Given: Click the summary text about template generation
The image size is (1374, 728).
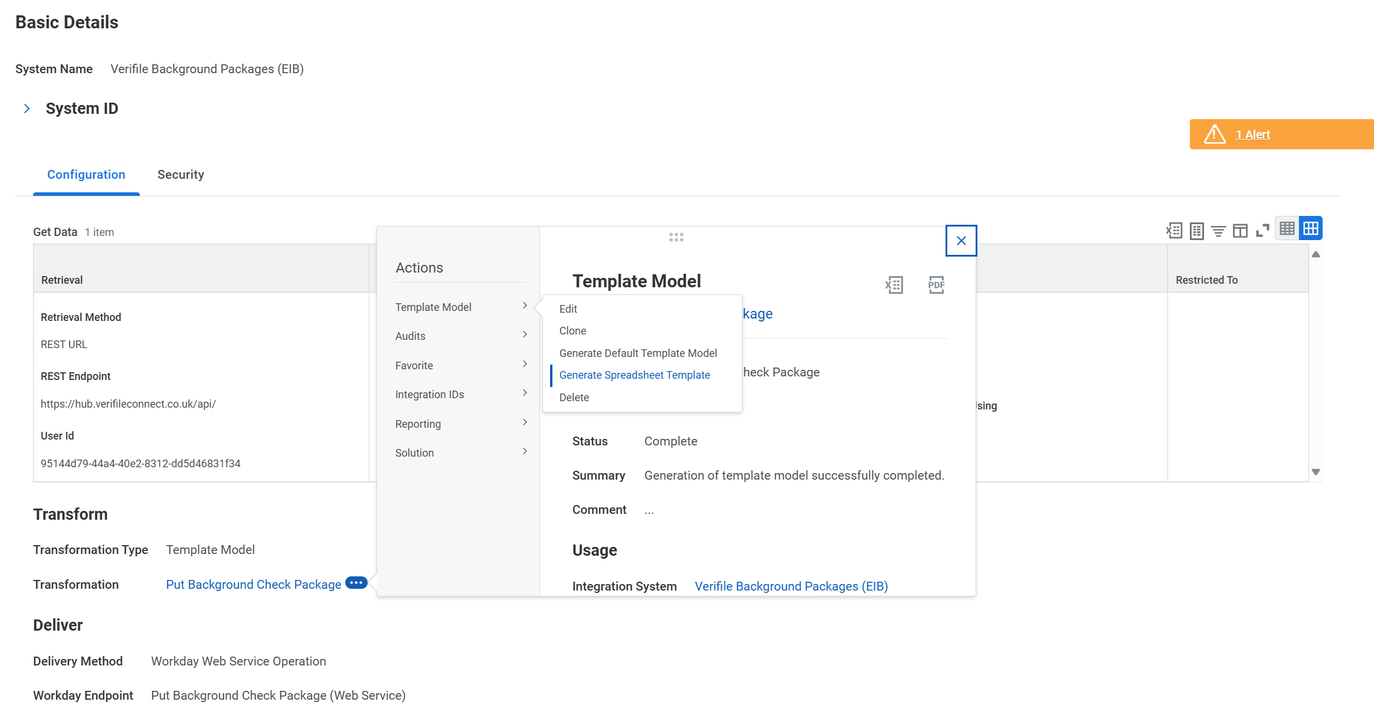Looking at the screenshot, I should pyautogui.click(x=794, y=475).
